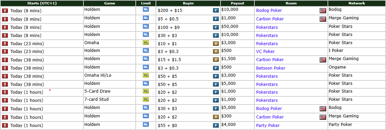Open the VC Poker room link
The image size is (386, 130).
point(265,51)
